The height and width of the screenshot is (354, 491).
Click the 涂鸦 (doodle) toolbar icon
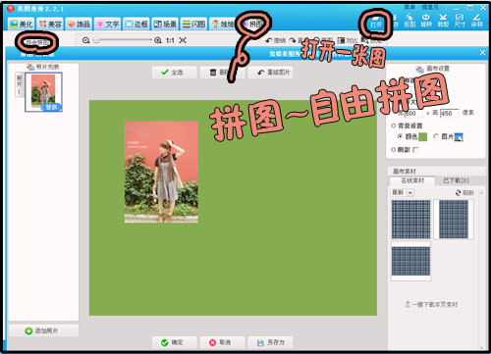pos(476,21)
